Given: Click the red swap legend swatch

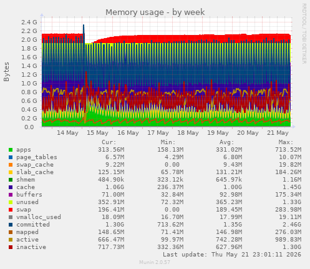Looking at the screenshot, I should 11,210.
